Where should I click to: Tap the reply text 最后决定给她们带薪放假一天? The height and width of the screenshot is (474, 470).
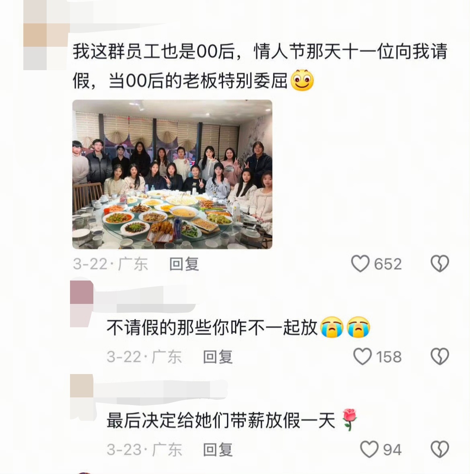pyautogui.click(x=221, y=420)
